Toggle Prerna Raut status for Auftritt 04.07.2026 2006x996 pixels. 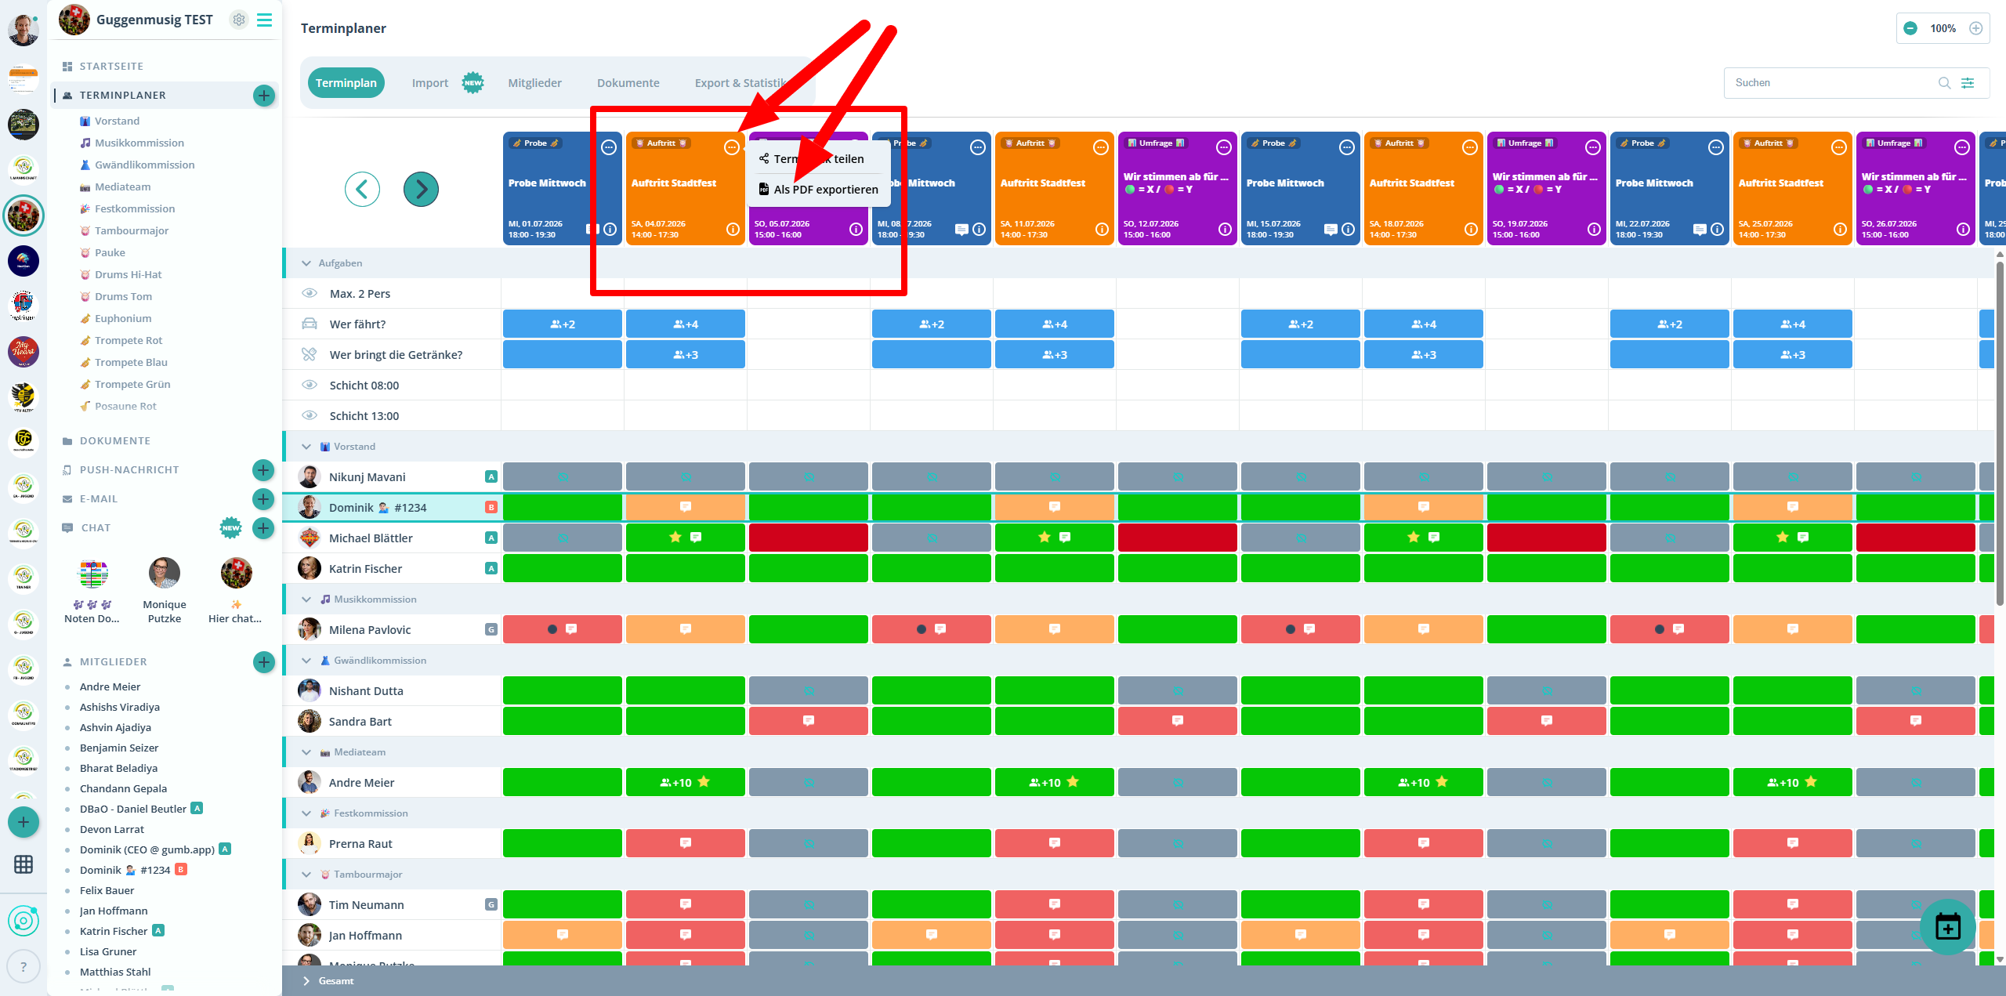(686, 843)
